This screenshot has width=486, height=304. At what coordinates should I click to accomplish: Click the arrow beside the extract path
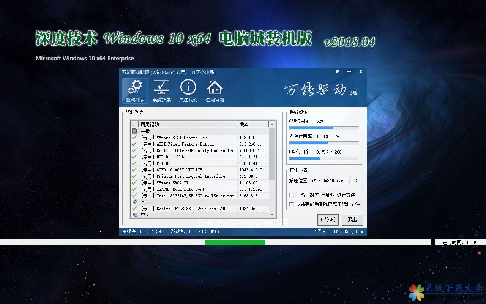(355, 180)
